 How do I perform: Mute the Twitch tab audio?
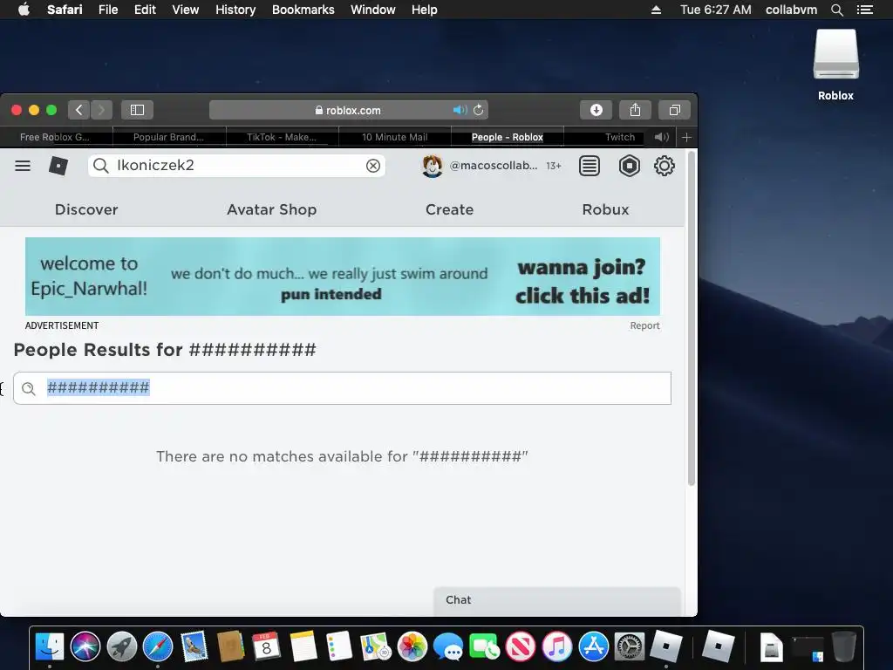coord(661,137)
